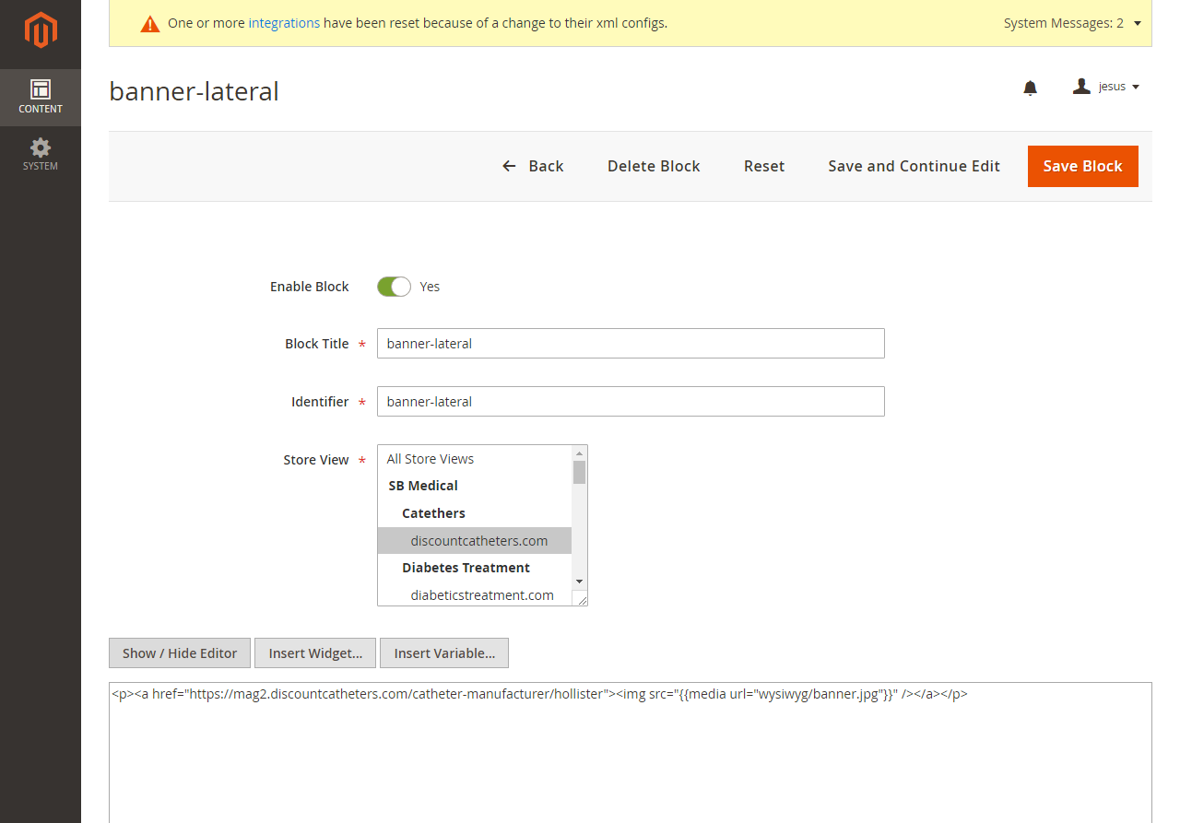Toggle the Enable Block switch
1180x823 pixels.
point(394,287)
